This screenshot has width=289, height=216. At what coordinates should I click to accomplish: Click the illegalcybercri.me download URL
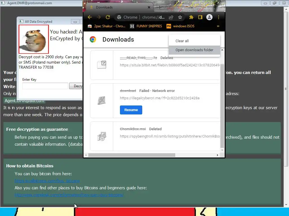160,98
